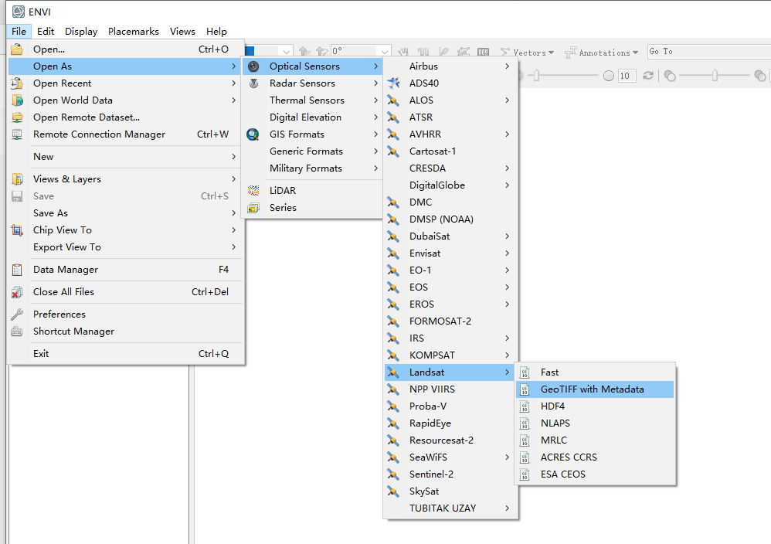This screenshot has height=544, width=771.
Task: Click the file icon beside NLAPS
Action: [x=525, y=423]
